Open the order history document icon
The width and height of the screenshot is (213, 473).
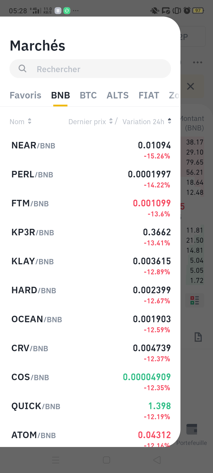[x=198, y=337]
